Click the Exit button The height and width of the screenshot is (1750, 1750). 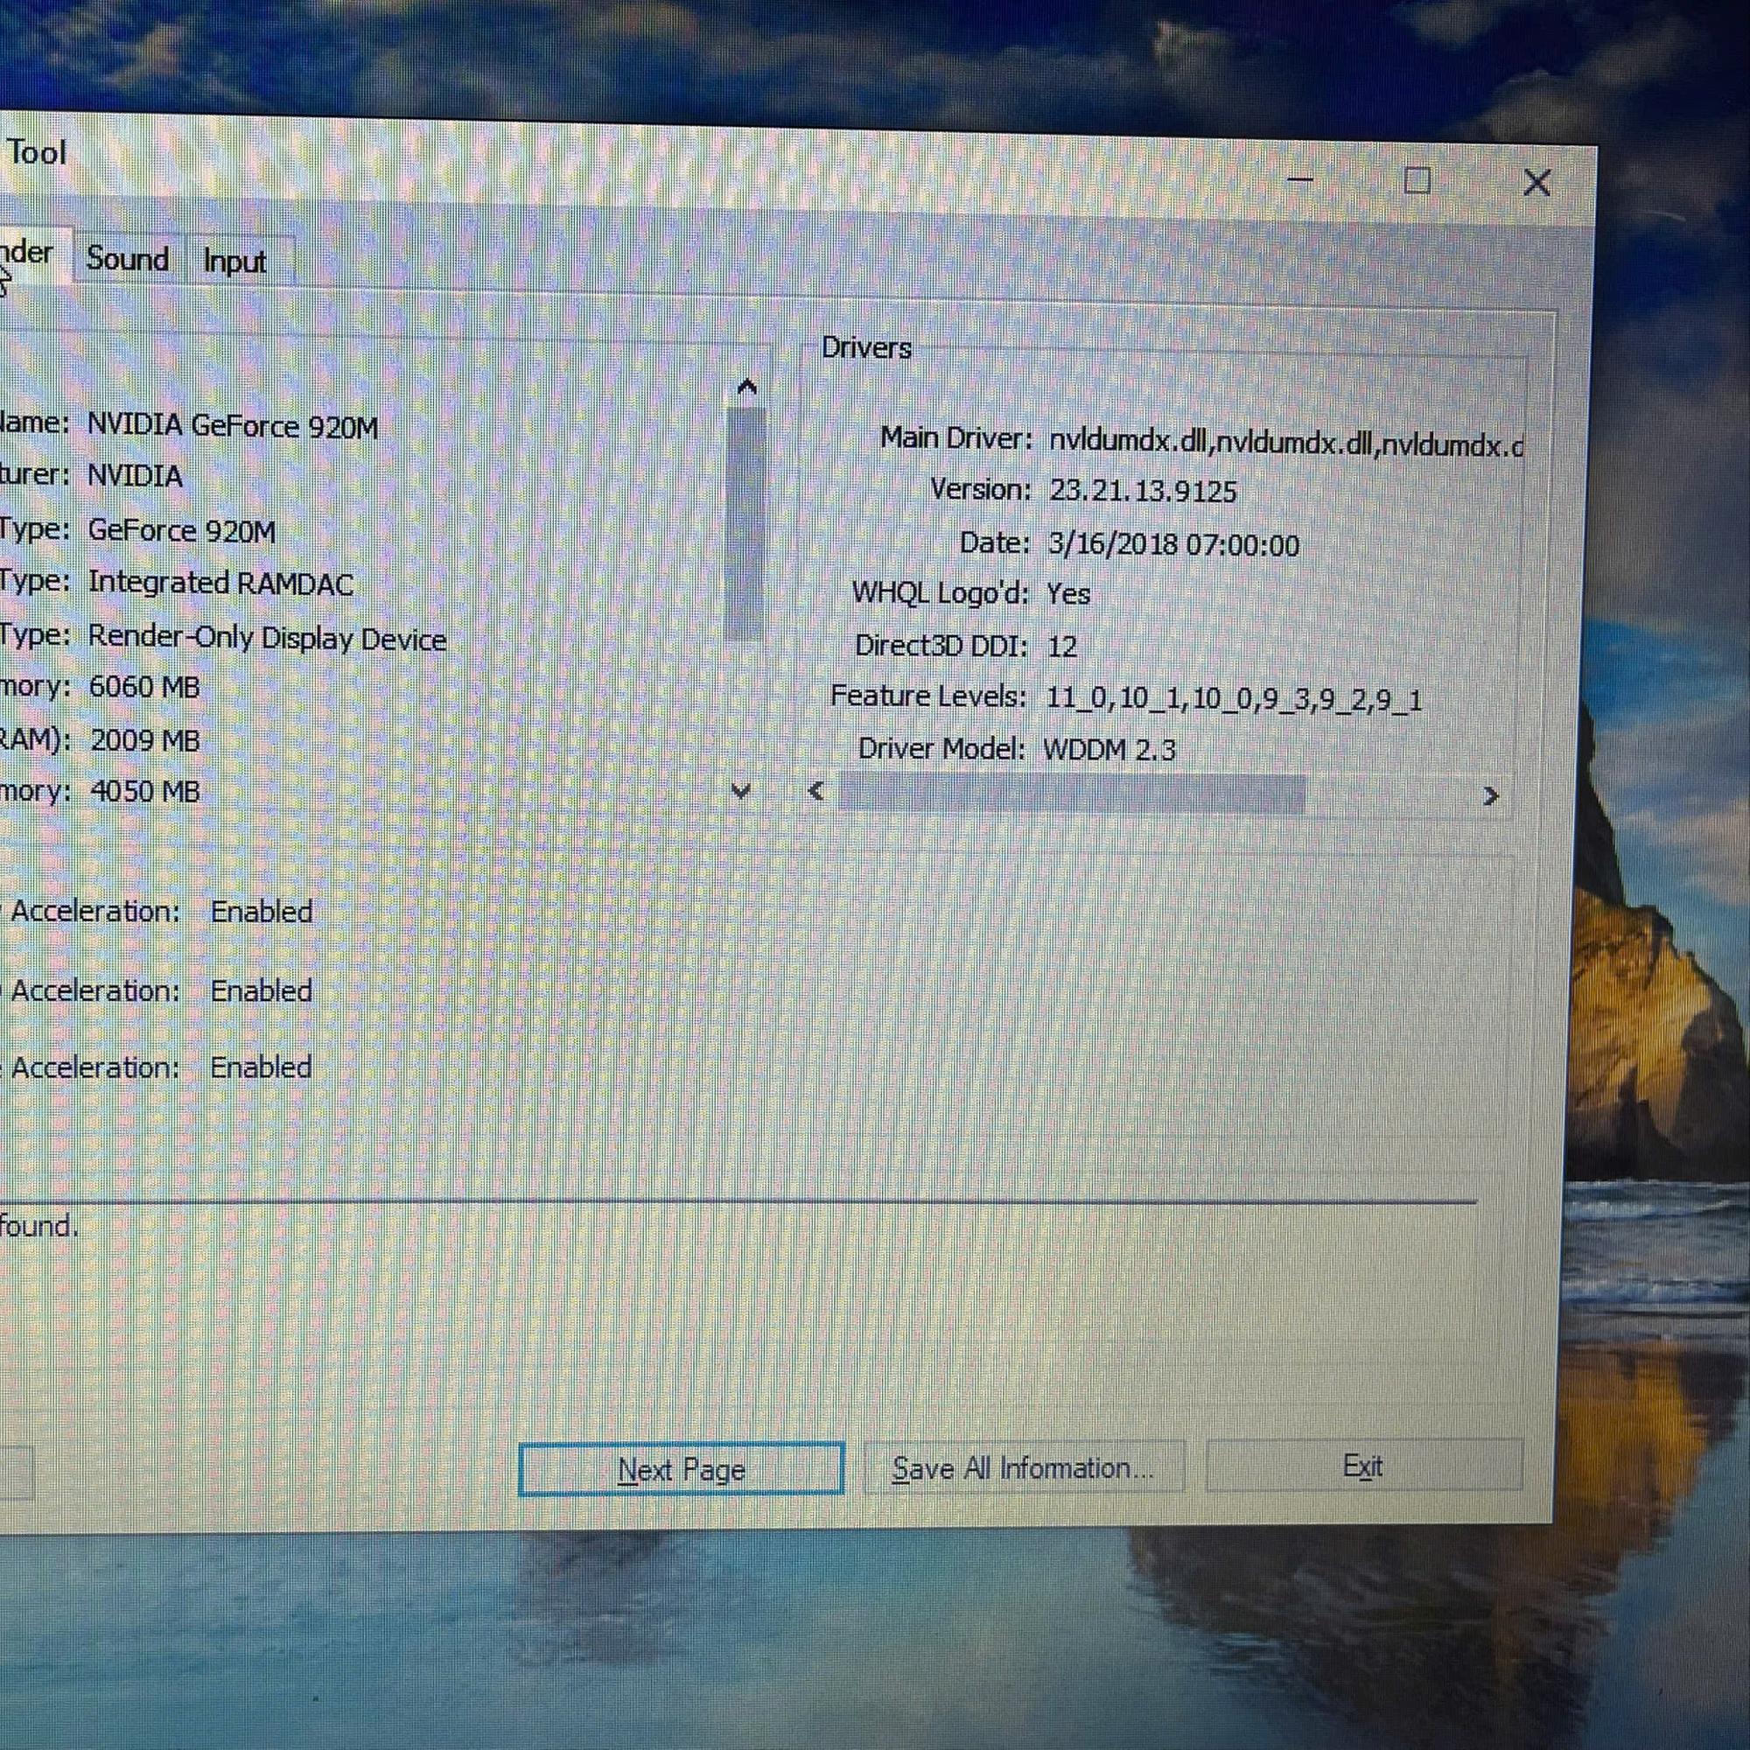1363,1466
